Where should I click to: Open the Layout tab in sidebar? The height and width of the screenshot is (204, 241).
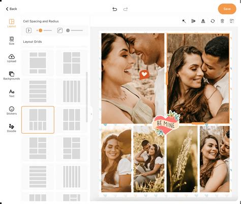[x=12, y=23]
